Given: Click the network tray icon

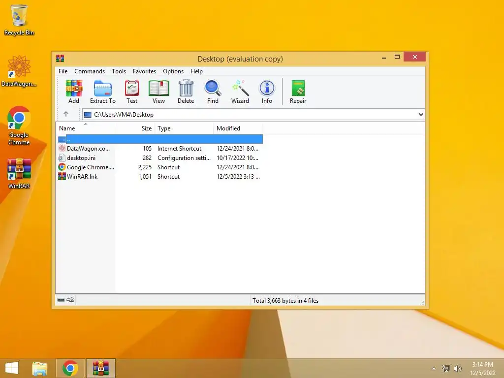Looking at the screenshot, I should (446, 368).
